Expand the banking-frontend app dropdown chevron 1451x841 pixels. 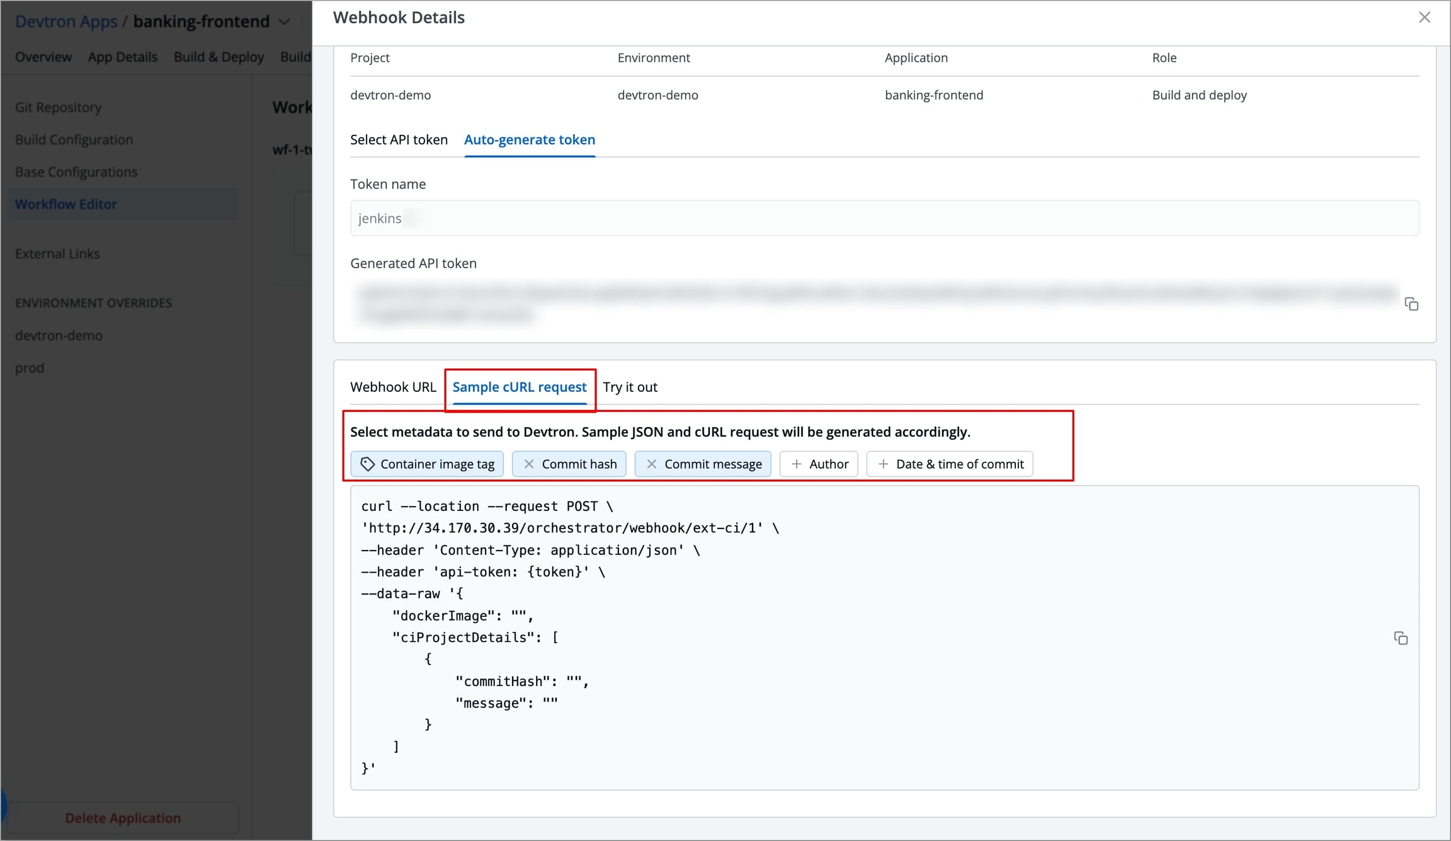click(285, 22)
